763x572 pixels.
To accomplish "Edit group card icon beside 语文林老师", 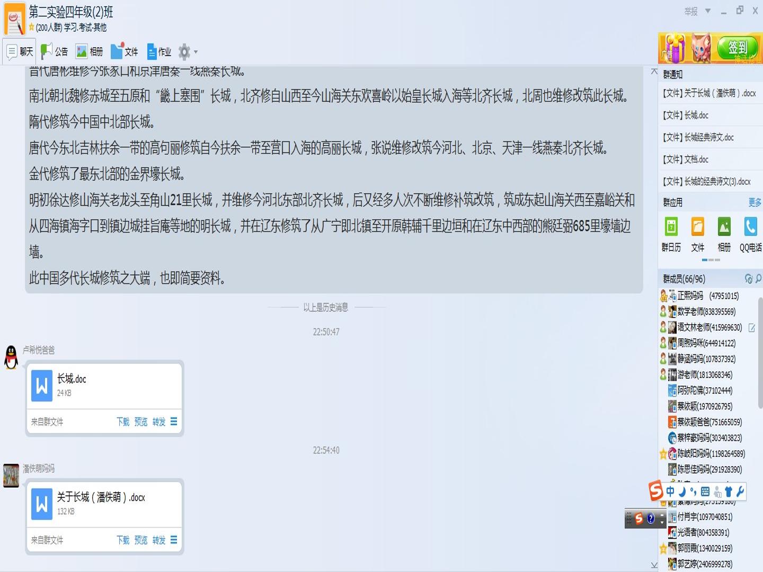I will pos(751,328).
